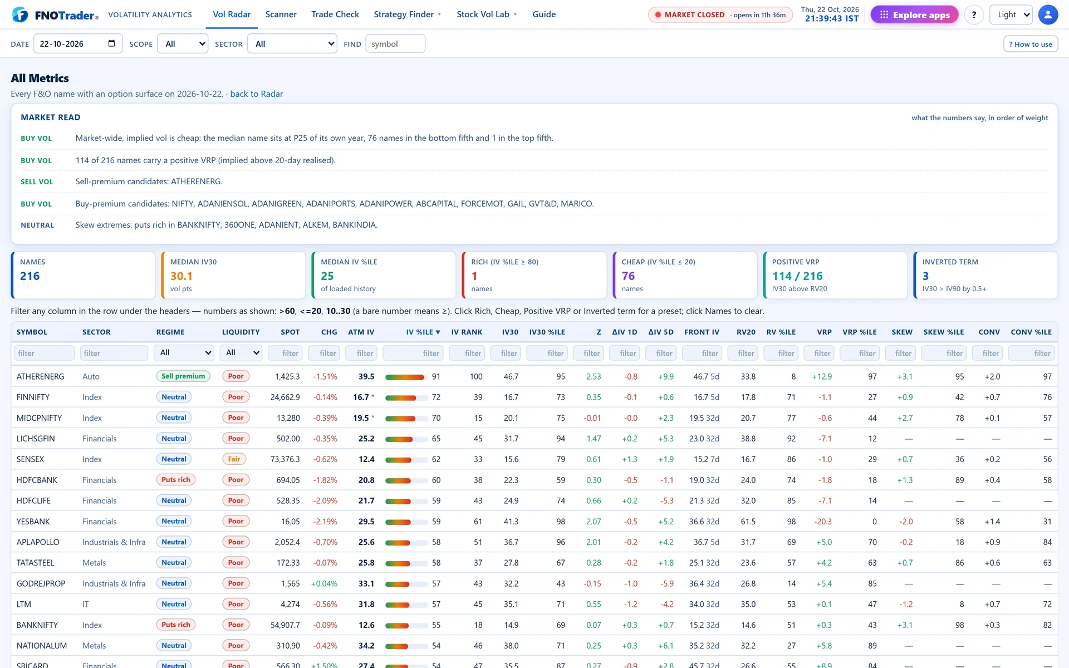Click the Puts rich badge for HDFCBANK

(175, 480)
